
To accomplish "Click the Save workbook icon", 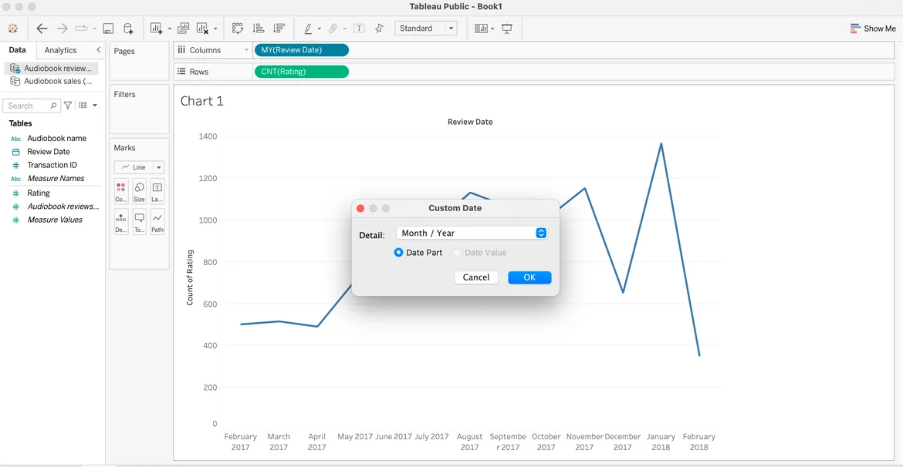I will pos(108,29).
